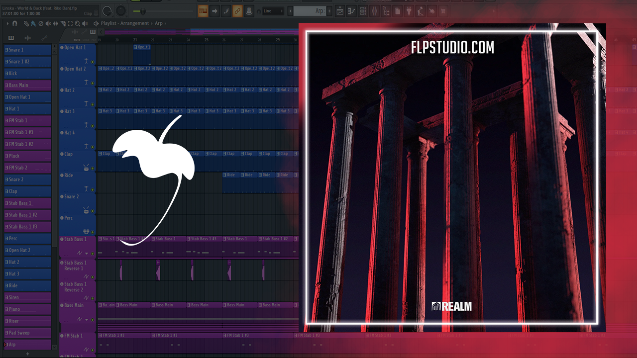Open the Channel rack window
The height and width of the screenshot is (358, 637).
(x=363, y=11)
